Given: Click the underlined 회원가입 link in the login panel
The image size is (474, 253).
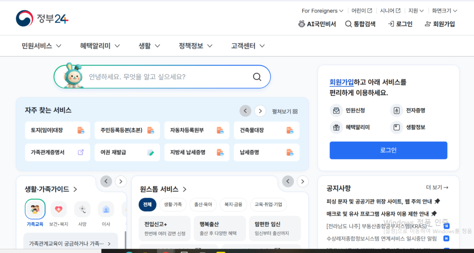Looking at the screenshot, I should (x=342, y=82).
